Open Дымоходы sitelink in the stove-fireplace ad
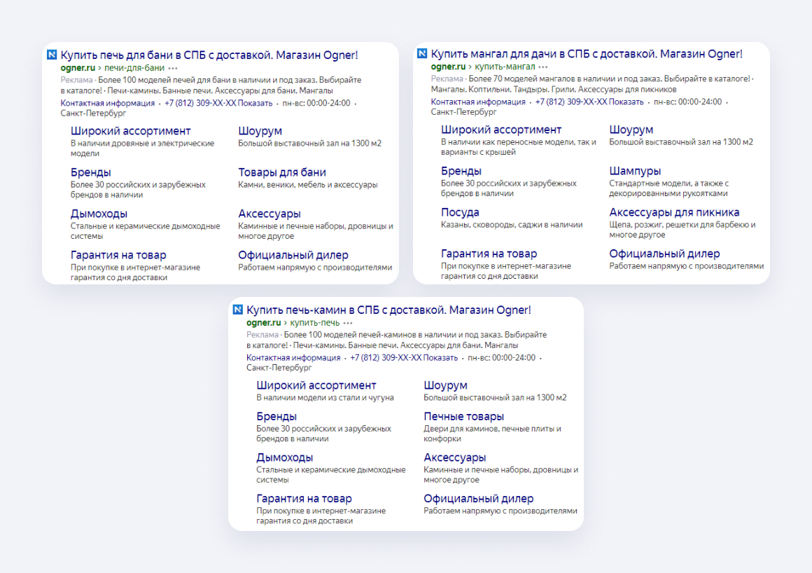Viewport: 812px width, 573px height. pos(284,457)
